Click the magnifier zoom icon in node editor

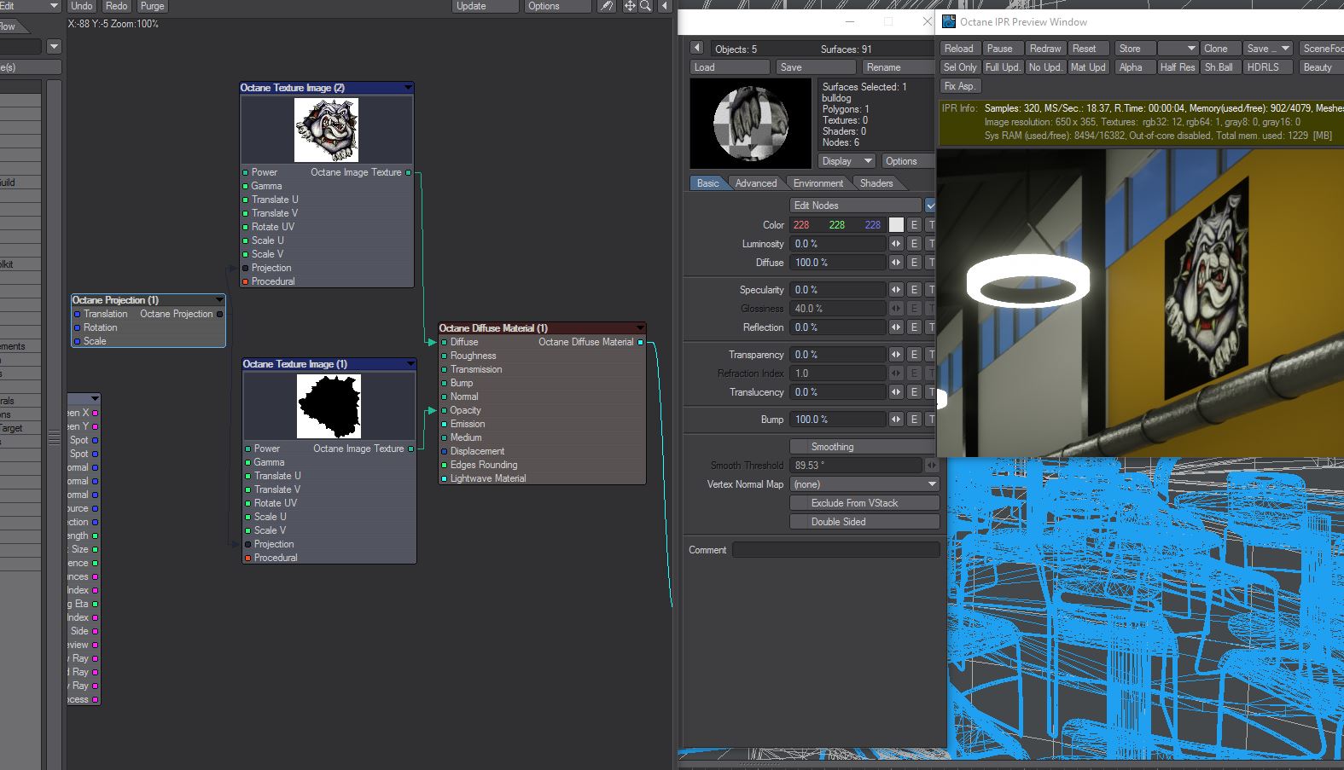[646, 6]
